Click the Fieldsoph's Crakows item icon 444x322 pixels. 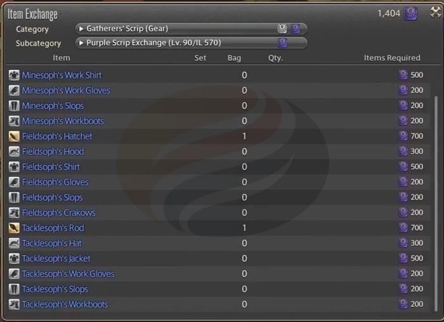[x=14, y=213]
